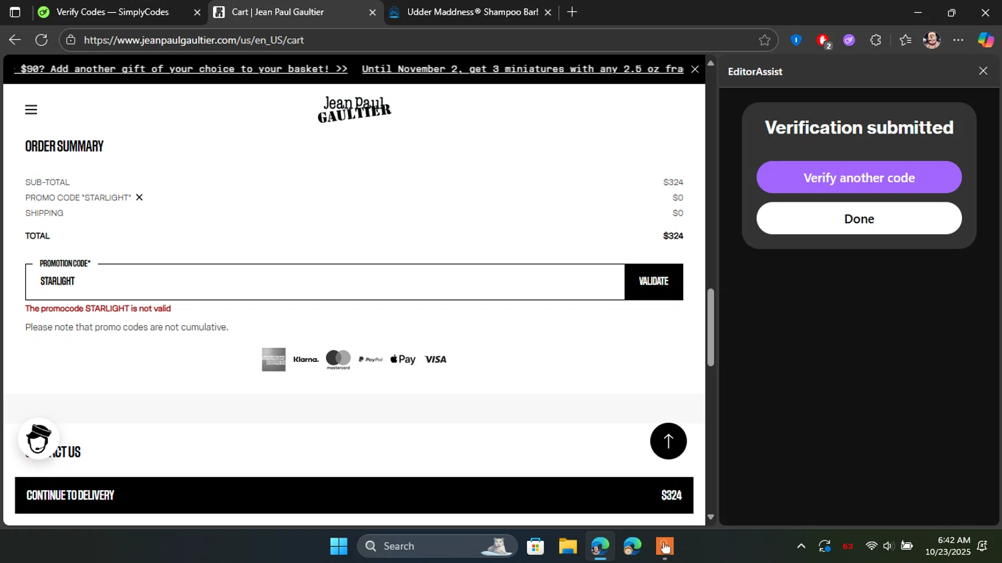Show hidden system tray icons
1002x563 pixels.
coord(801,546)
